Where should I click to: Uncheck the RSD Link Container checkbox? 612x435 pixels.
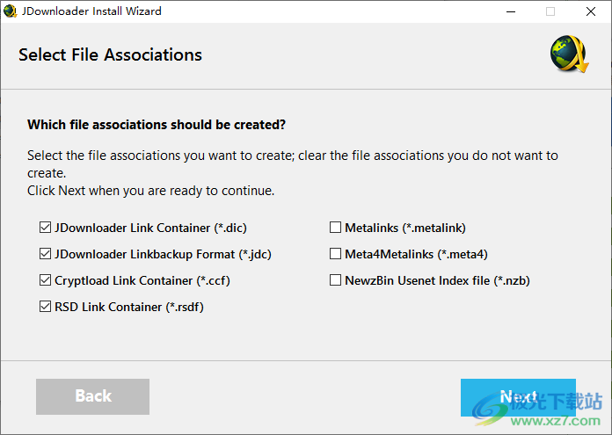(x=45, y=307)
